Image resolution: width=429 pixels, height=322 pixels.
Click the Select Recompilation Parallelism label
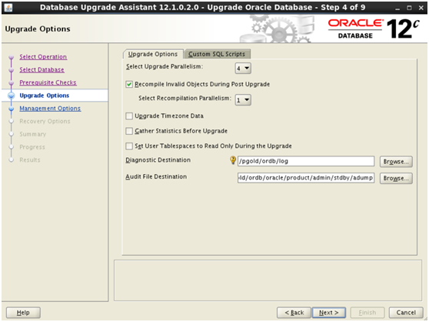coord(185,99)
